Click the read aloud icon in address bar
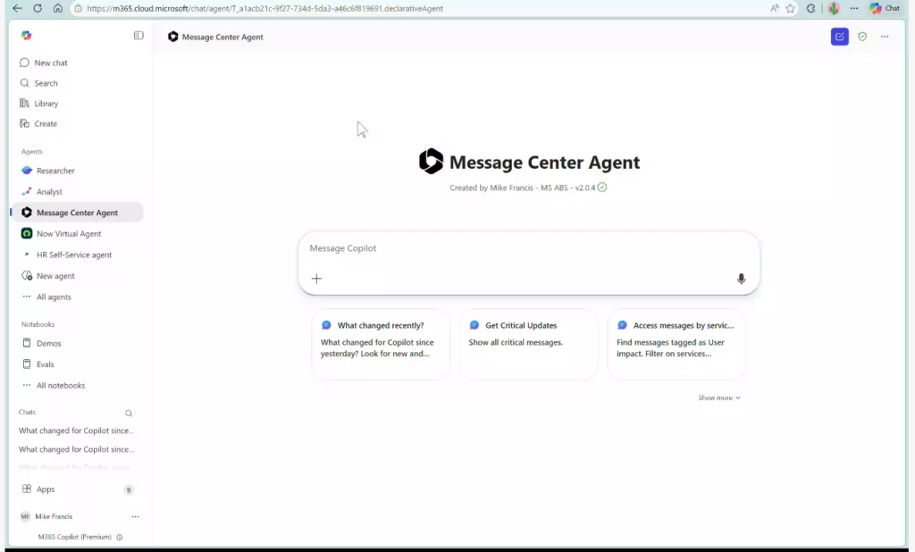The height and width of the screenshot is (552, 915). 775,8
